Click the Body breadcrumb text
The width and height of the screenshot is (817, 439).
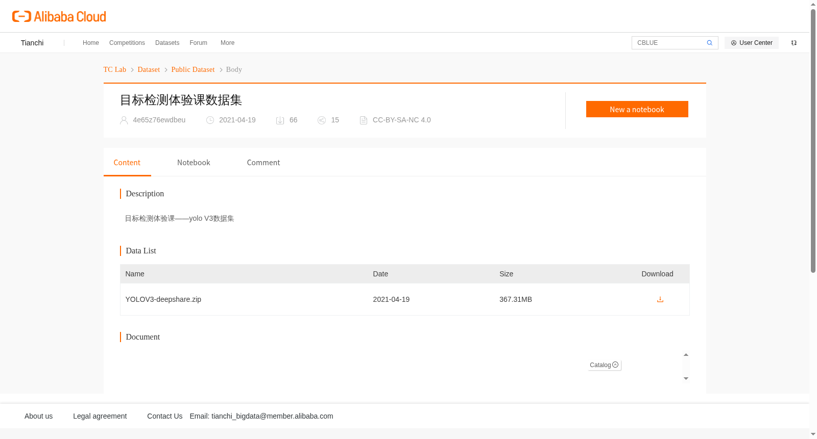tap(234, 69)
